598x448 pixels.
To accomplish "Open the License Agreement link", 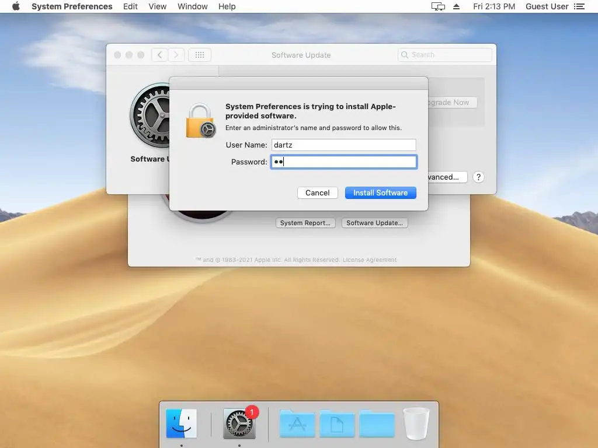I will (x=370, y=260).
